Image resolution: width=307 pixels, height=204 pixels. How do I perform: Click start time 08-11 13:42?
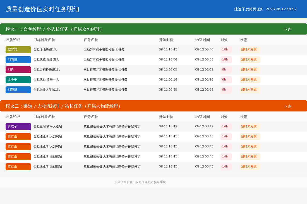168,126
